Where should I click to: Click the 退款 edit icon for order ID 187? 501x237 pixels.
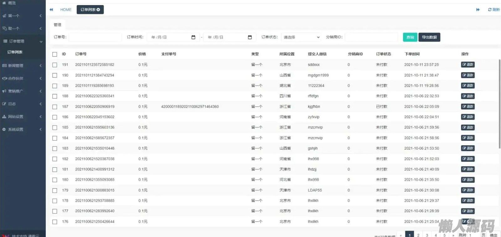(464, 106)
